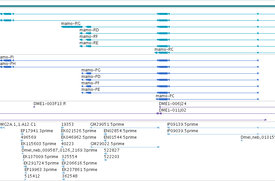
Task: Click the 522827 feature label
Action: point(112,150)
